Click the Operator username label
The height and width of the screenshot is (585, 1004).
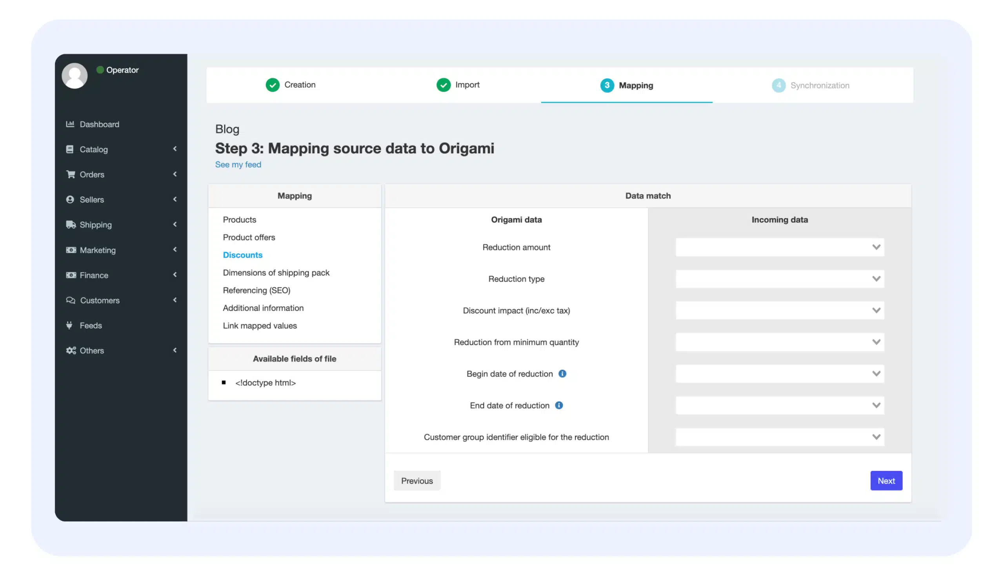click(122, 70)
